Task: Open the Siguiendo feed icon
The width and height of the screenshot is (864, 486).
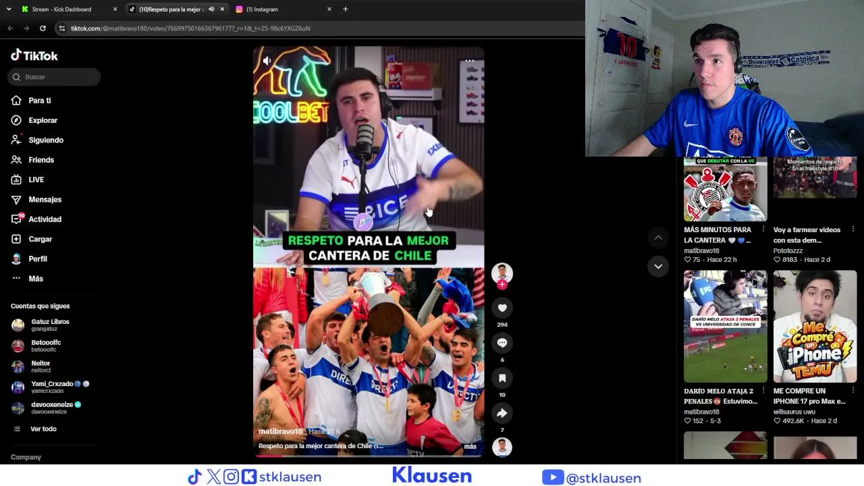Action: 16,140
